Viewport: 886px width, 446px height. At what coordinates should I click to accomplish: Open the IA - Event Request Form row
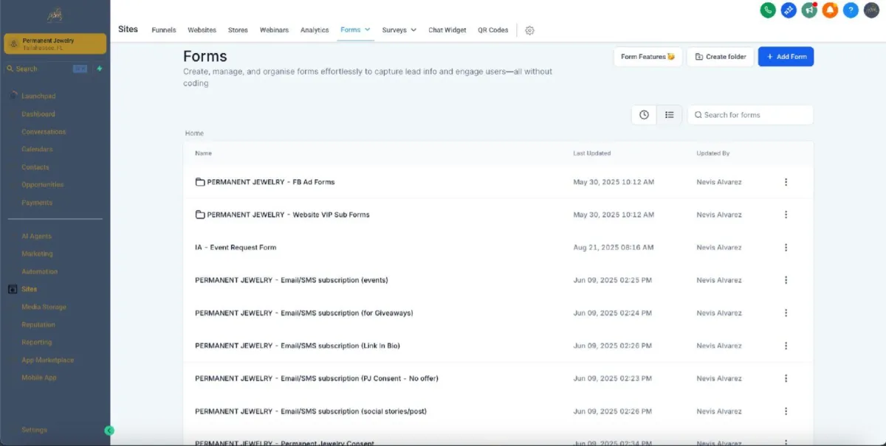coord(498,248)
